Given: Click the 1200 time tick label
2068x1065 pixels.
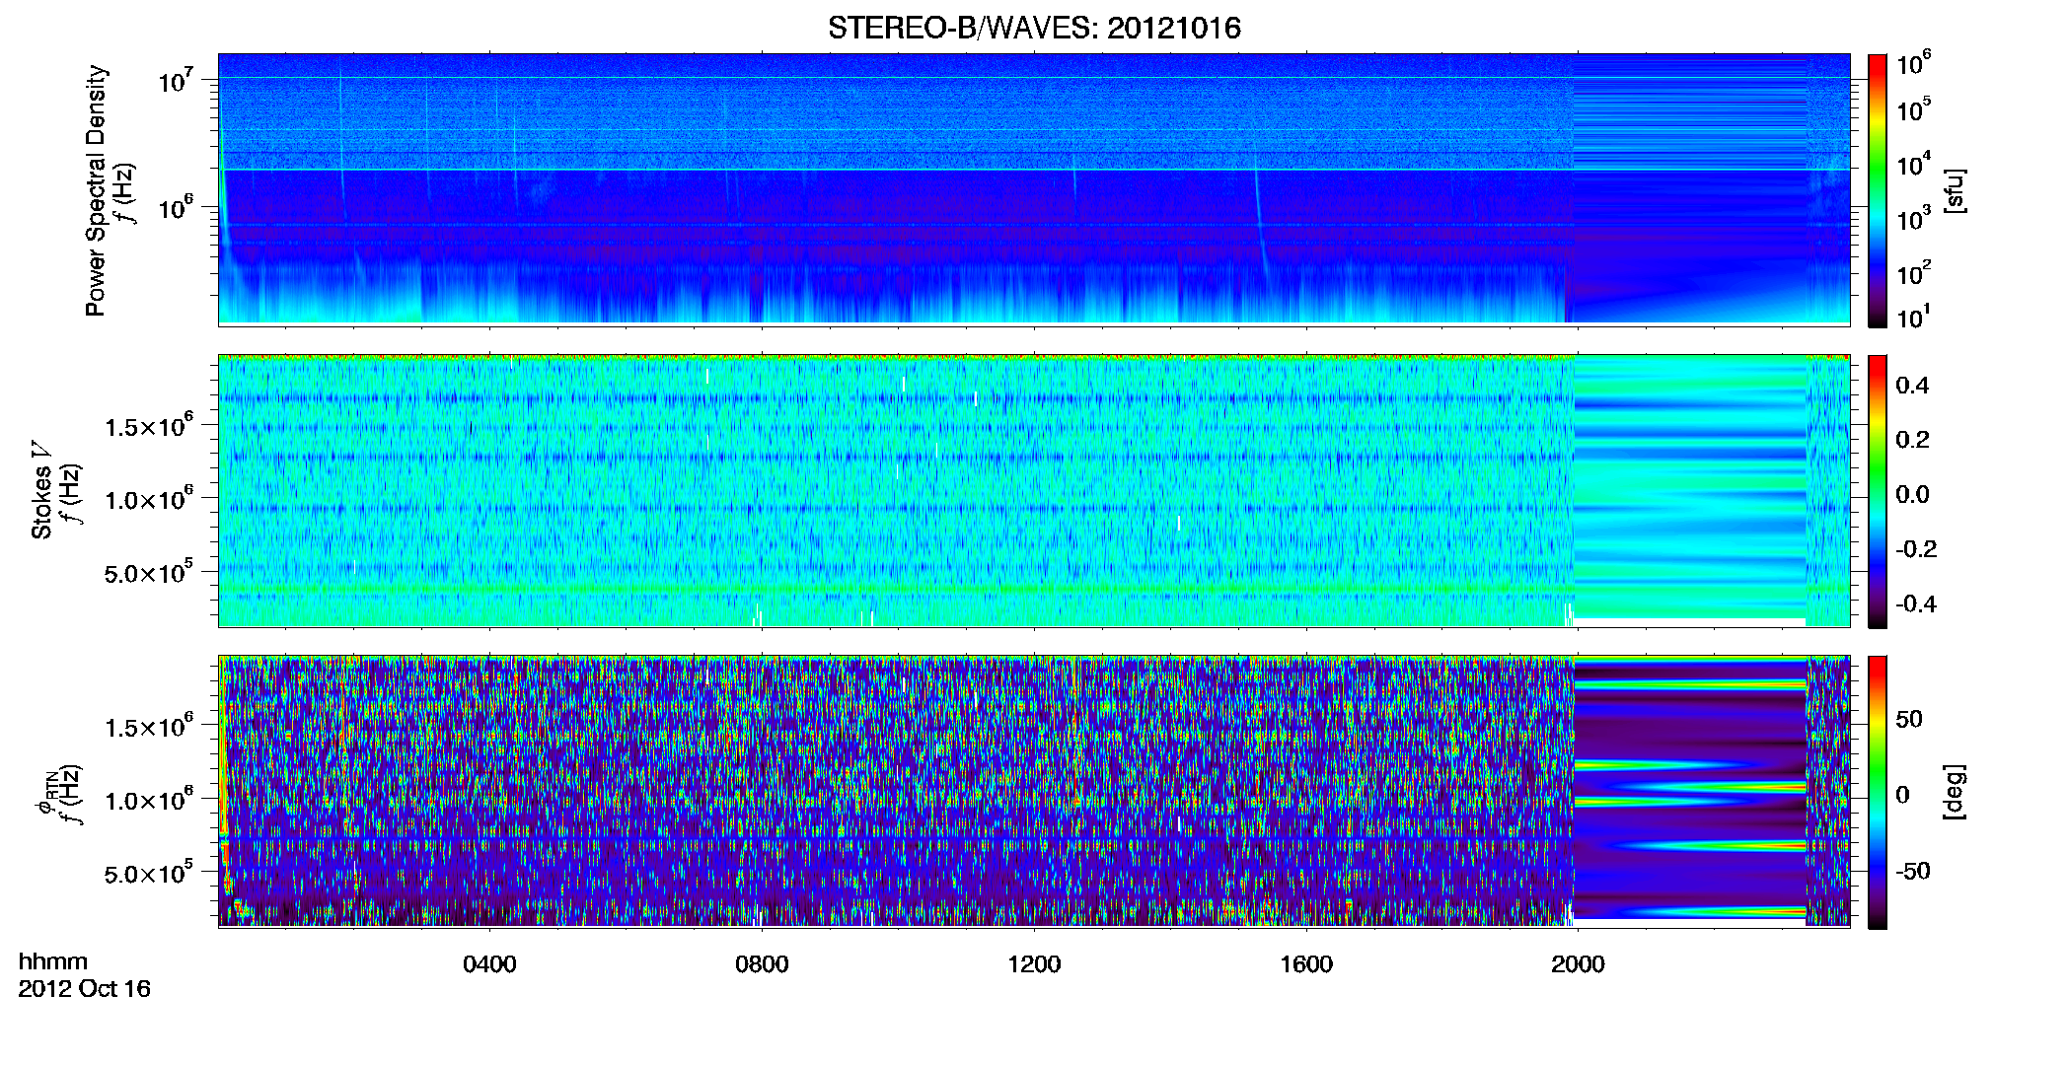Looking at the screenshot, I should pos(1034,963).
